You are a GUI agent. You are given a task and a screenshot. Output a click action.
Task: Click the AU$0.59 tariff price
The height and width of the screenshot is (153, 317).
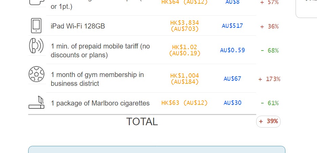click(x=232, y=50)
